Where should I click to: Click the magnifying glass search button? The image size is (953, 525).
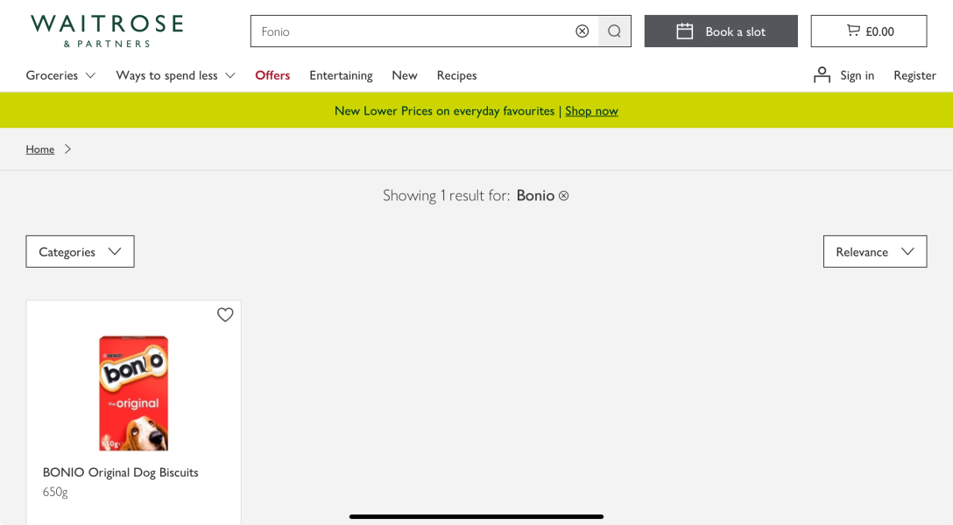click(615, 31)
